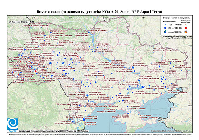Viewport: 199px width, 140px height.
Task: Select the large blue marker labeled 205.1 МВт
Action: (x=133, y=67)
